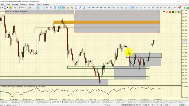Switch chart to bar chart mode
Screen dimensions: 189x106
pyautogui.click(x=34, y=8)
